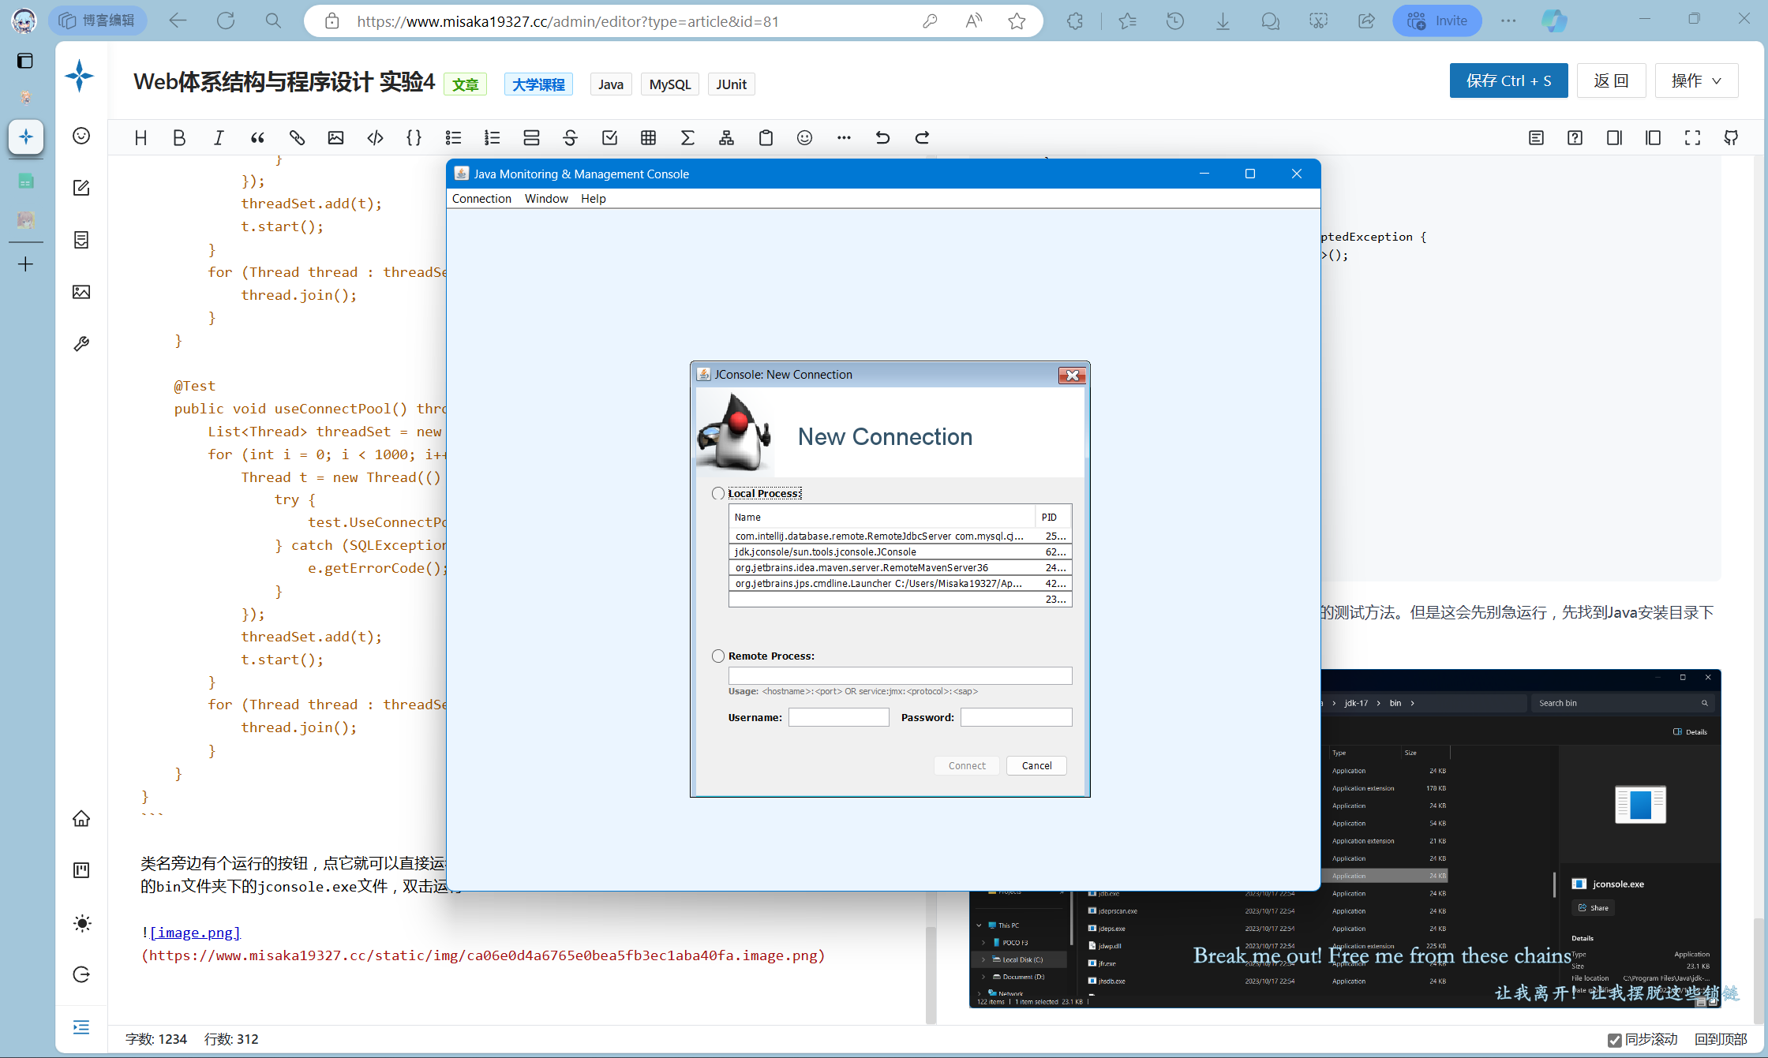Click the 返回 button

(1611, 80)
